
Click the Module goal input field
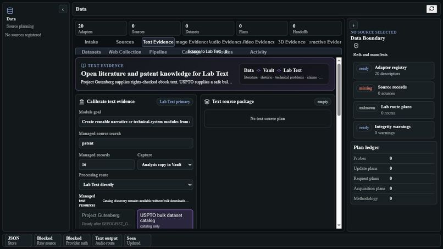click(136, 122)
